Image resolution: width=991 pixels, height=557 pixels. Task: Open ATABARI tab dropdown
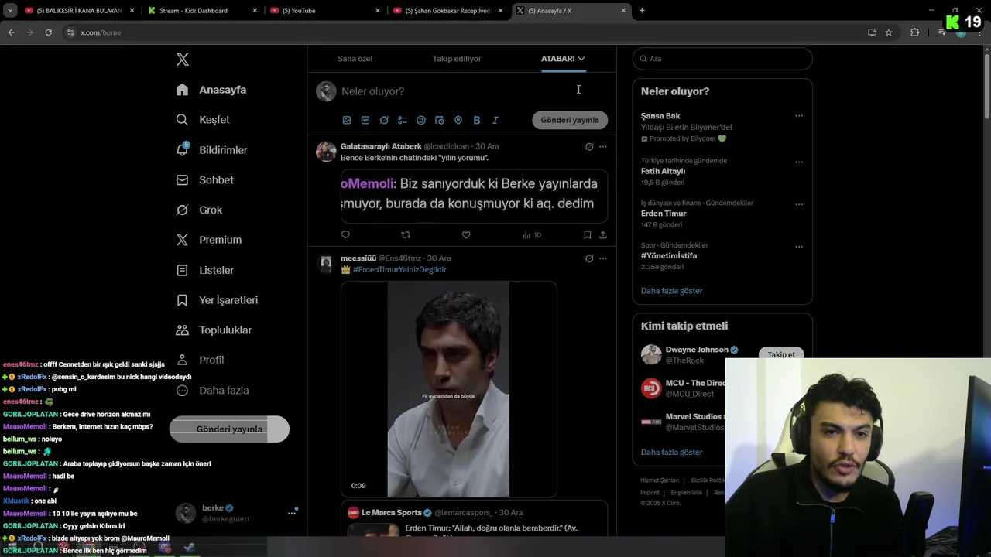click(x=563, y=59)
